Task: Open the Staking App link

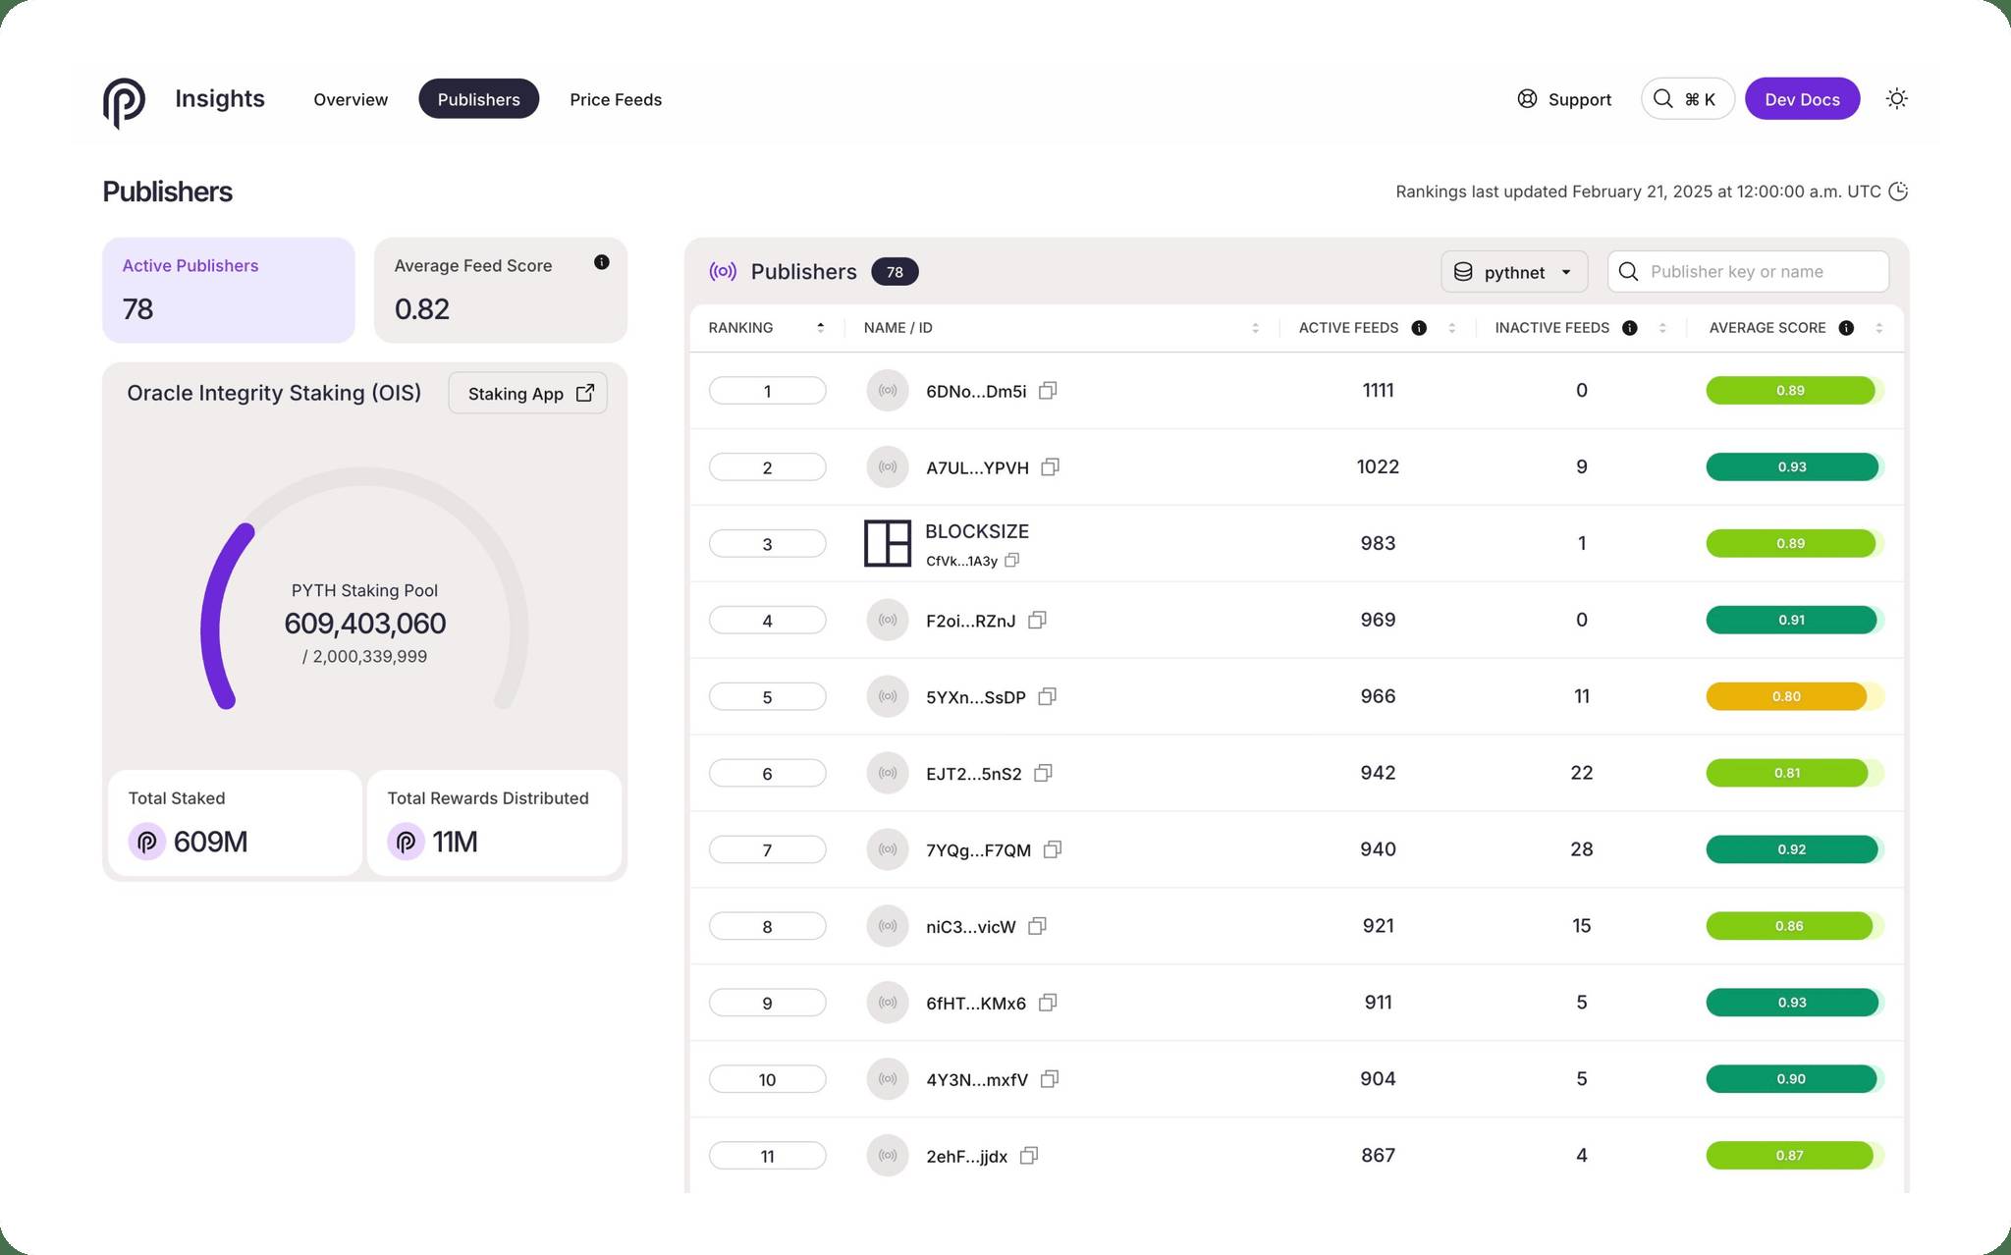Action: (x=528, y=393)
